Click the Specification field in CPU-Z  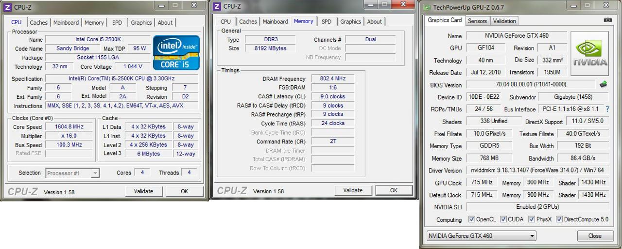pyautogui.click(x=122, y=78)
